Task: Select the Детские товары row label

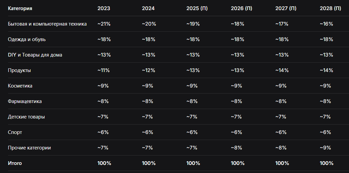Action: [26, 117]
